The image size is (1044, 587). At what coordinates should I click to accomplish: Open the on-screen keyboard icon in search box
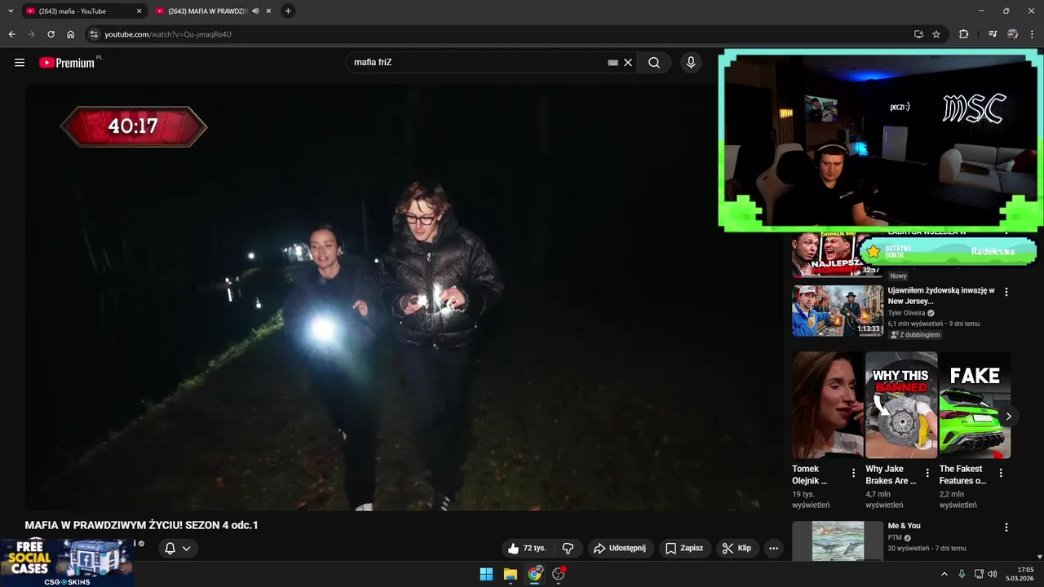(613, 63)
